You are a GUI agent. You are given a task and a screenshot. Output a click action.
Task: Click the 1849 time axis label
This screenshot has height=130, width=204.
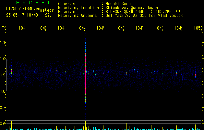click(178, 28)
